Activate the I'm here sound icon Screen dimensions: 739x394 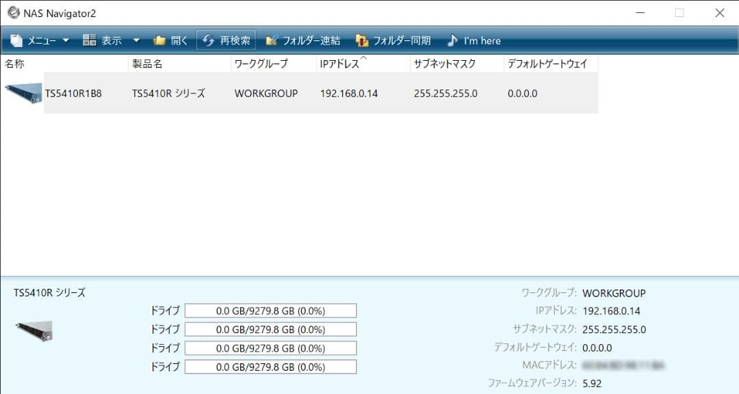(452, 40)
